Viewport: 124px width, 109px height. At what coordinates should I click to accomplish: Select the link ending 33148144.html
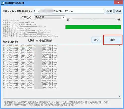tap(30, 57)
